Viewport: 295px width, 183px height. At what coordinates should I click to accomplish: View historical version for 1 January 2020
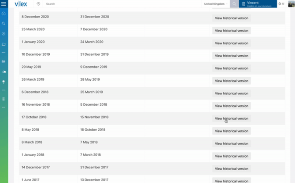[x=232, y=43]
